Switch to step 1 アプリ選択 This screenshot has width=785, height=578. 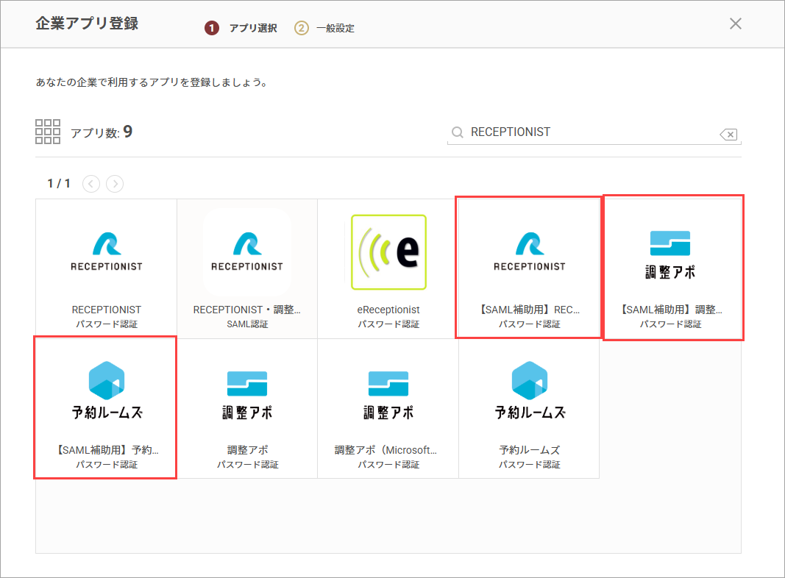pyautogui.click(x=241, y=28)
